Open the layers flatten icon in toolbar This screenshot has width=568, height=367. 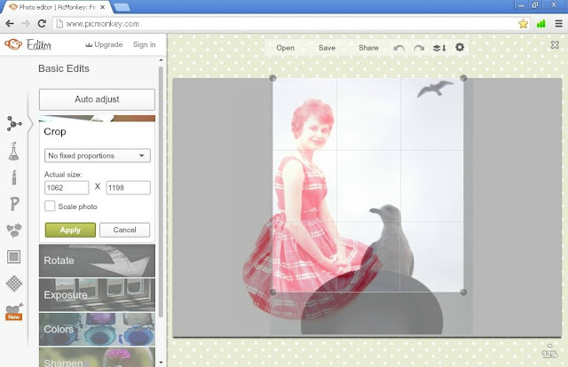point(439,48)
